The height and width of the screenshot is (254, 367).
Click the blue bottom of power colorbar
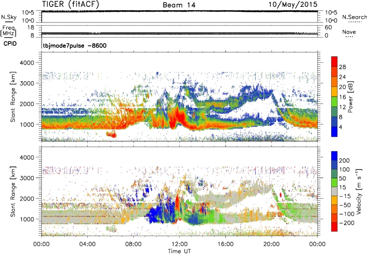tap(334, 132)
